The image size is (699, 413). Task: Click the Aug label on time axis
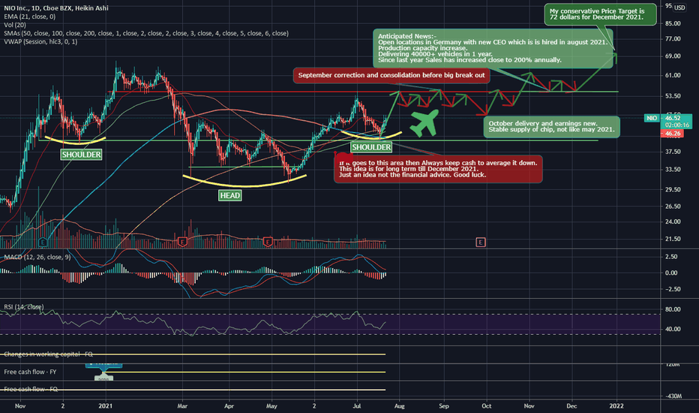coord(400,405)
